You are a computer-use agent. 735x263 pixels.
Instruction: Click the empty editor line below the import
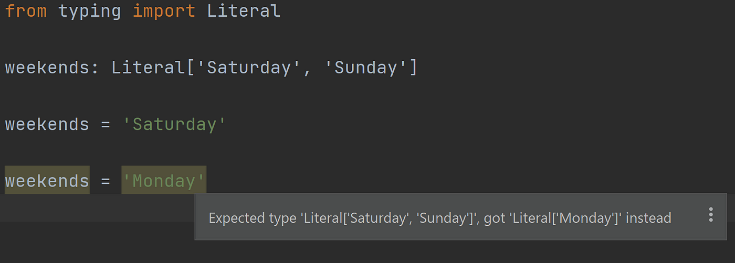click(x=367, y=39)
